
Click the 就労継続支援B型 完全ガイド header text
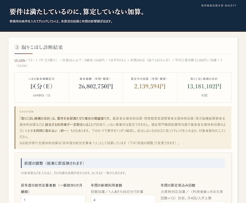coord(219,5)
